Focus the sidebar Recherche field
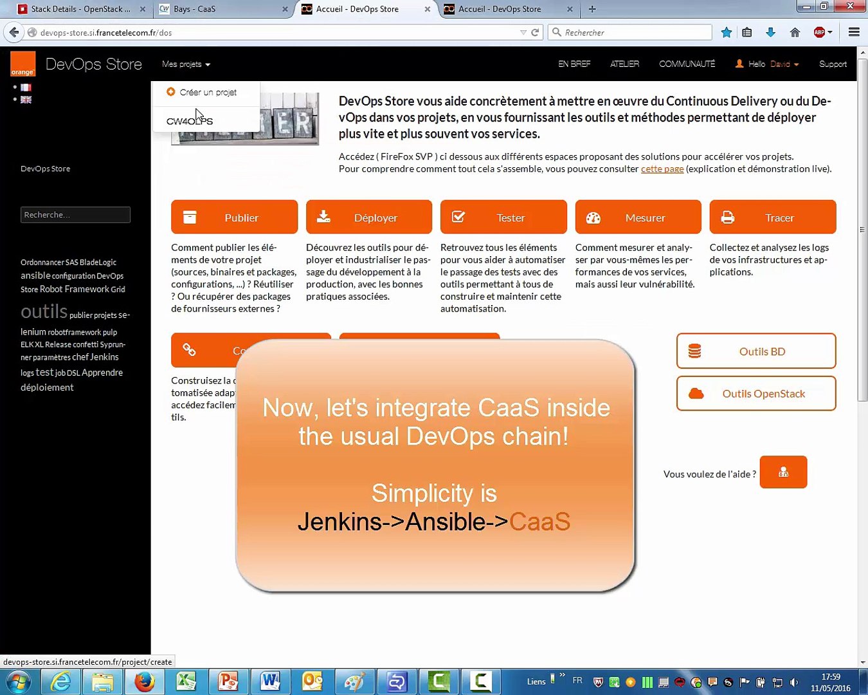868x695 pixels. 75,215
